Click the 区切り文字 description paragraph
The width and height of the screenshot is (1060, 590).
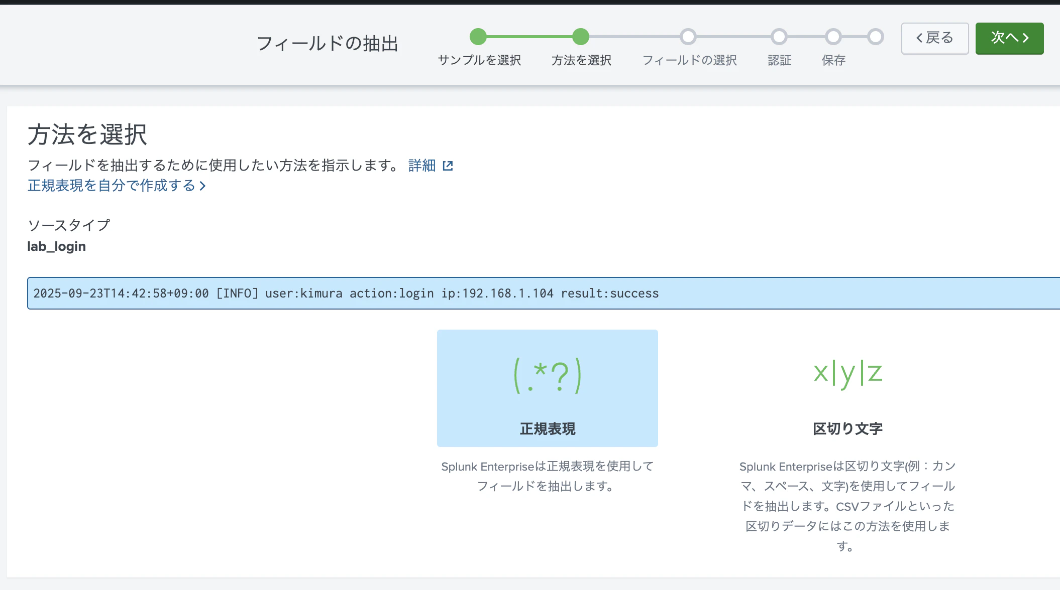pos(847,506)
